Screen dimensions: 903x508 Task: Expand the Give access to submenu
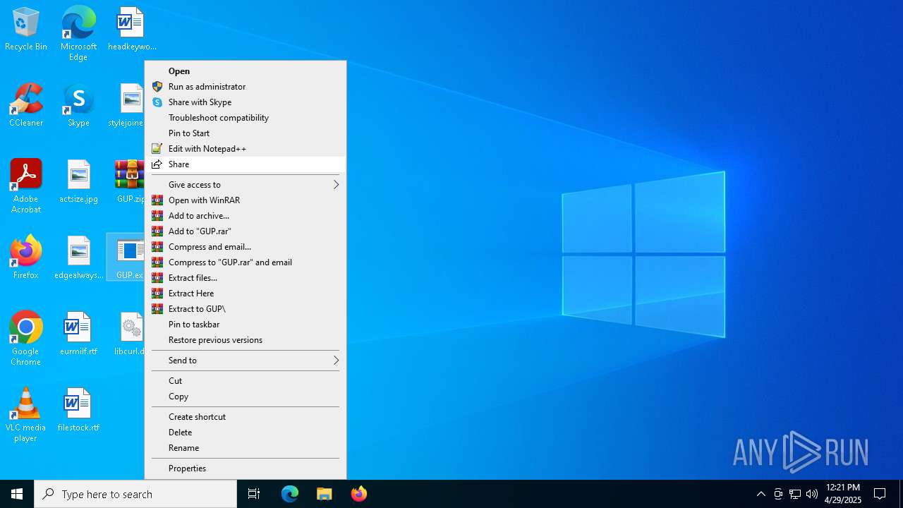coord(245,185)
